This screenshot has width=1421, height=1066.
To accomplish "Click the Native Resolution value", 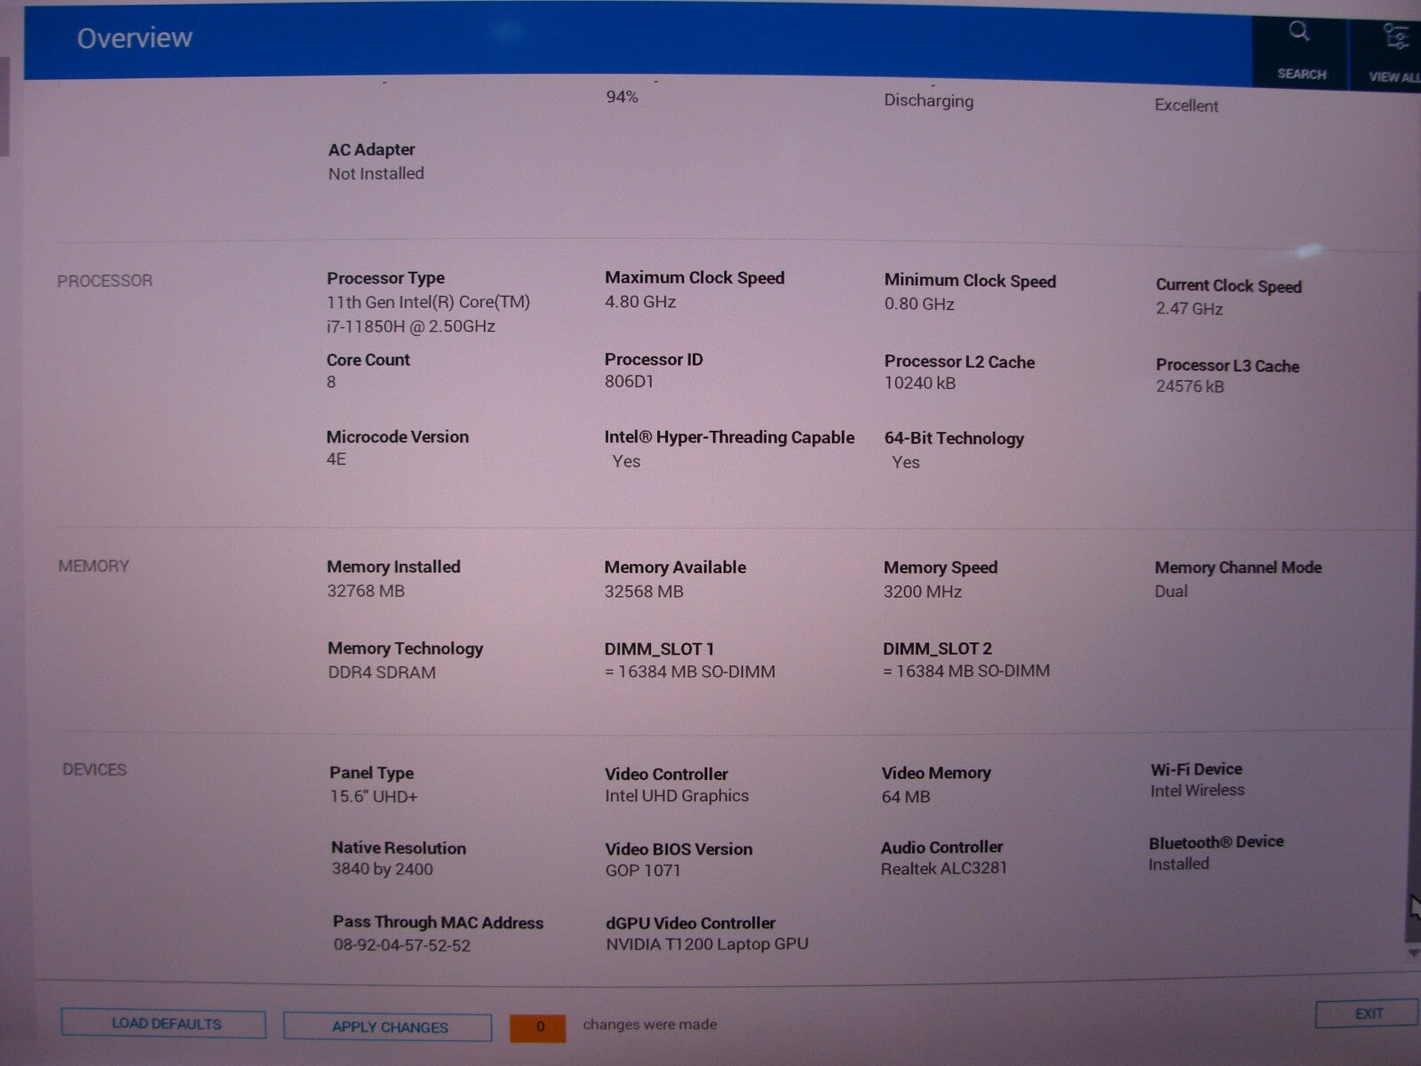I will tap(382, 870).
